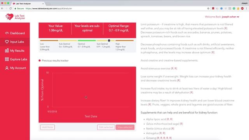Close the Lab Test Analyzer tab
The height and width of the screenshot is (140, 249).
[43, 3]
